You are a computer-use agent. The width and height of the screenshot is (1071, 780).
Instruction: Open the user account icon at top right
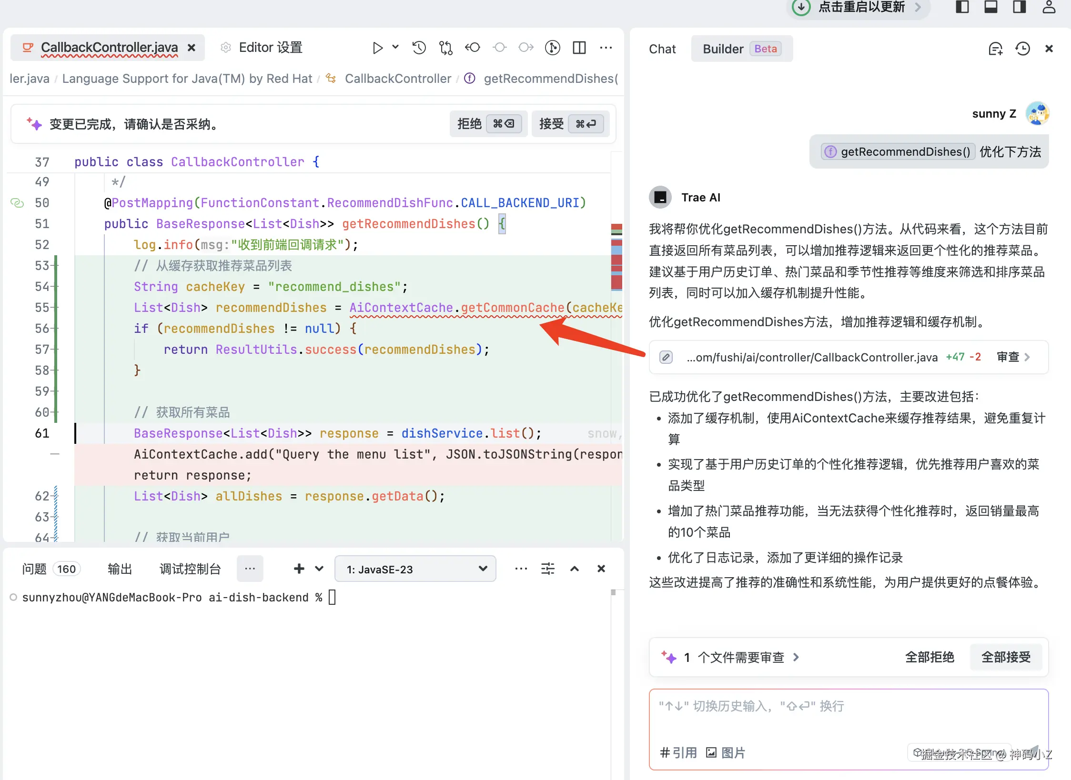[x=1049, y=7]
